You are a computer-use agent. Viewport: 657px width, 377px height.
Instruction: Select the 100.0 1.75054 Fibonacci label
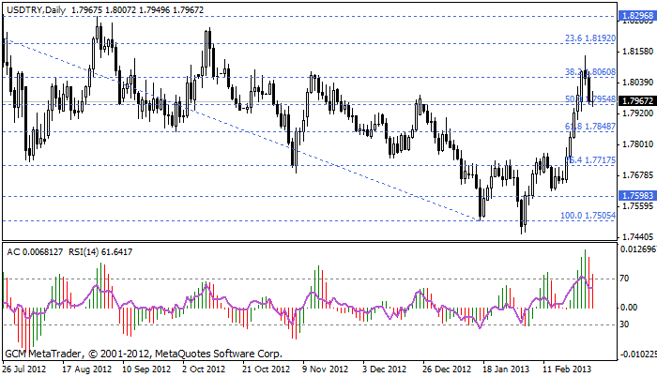tap(588, 216)
